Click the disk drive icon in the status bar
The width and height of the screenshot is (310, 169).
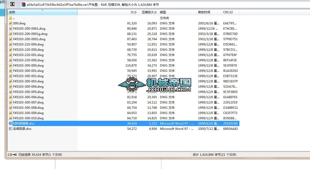tap(10, 155)
